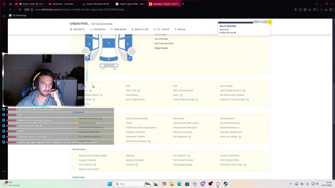335x188 pixels.
Task: Click the center roof B panel on car diagram
Action: coord(109,43)
